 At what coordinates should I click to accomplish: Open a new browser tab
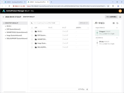[x=51, y=2]
